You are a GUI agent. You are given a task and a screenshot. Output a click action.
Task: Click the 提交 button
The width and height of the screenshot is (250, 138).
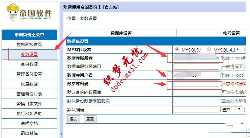(74, 119)
